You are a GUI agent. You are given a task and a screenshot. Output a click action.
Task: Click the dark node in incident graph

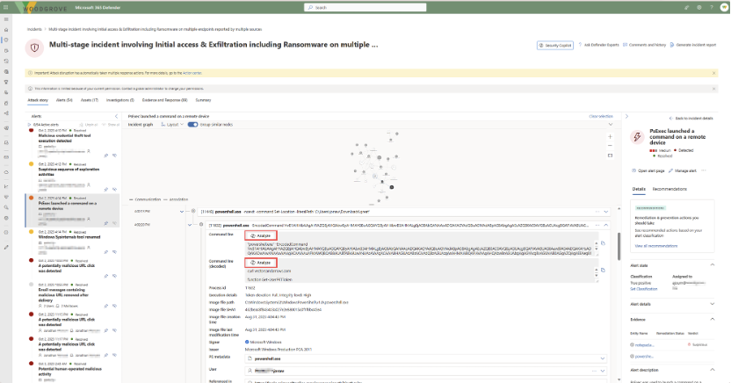[392, 187]
